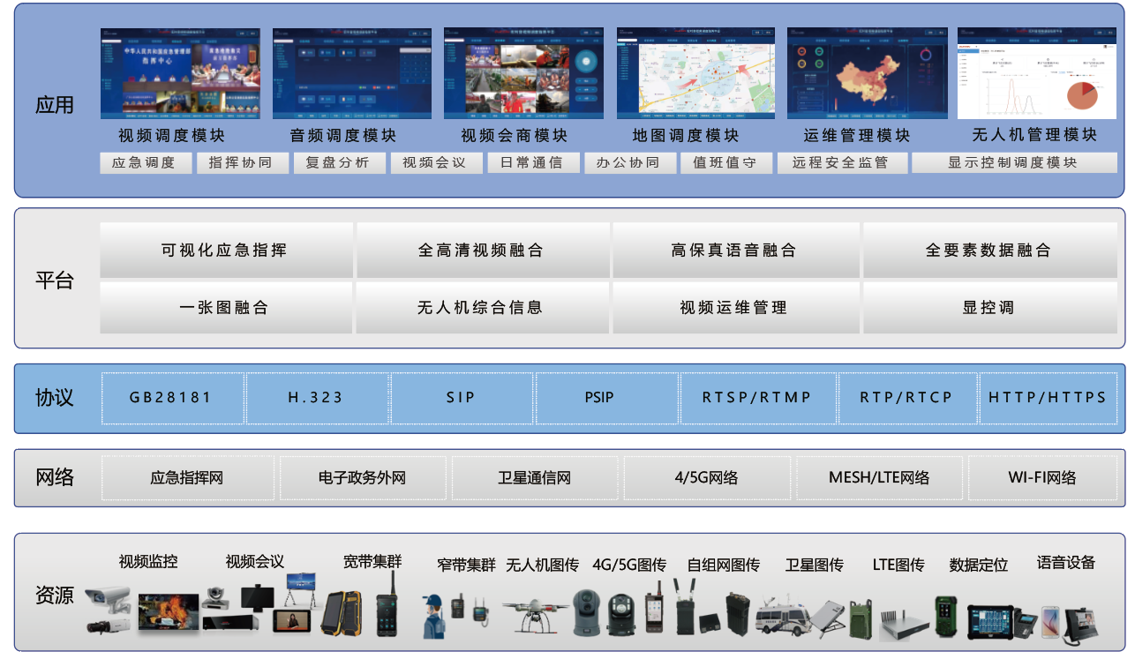The height and width of the screenshot is (659, 1135).
Task: Select the drone icon under 无人机图传
Action: pos(535,611)
